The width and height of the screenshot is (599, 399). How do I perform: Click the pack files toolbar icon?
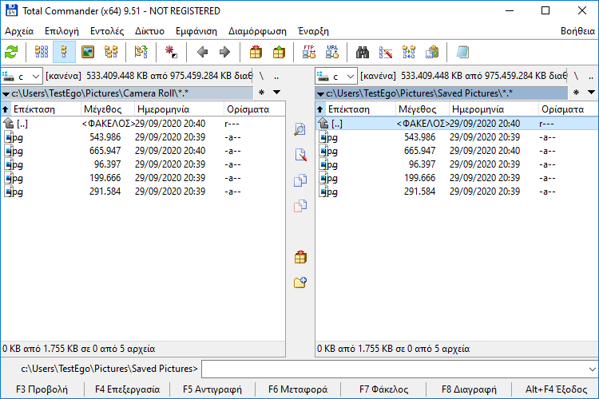pos(256,52)
